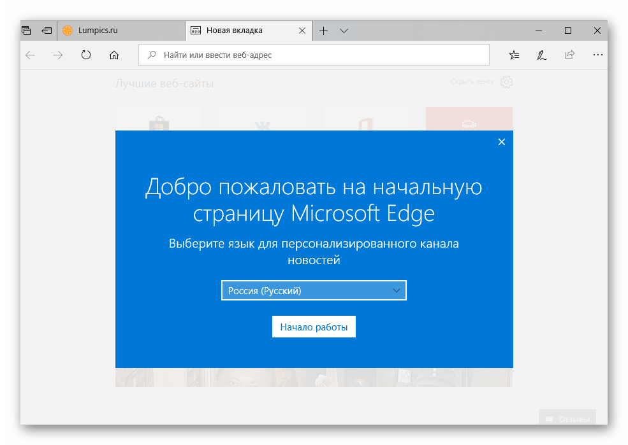Open Edge's three-dot settings menu
Image resolution: width=628 pixels, height=445 pixels.
(597, 55)
